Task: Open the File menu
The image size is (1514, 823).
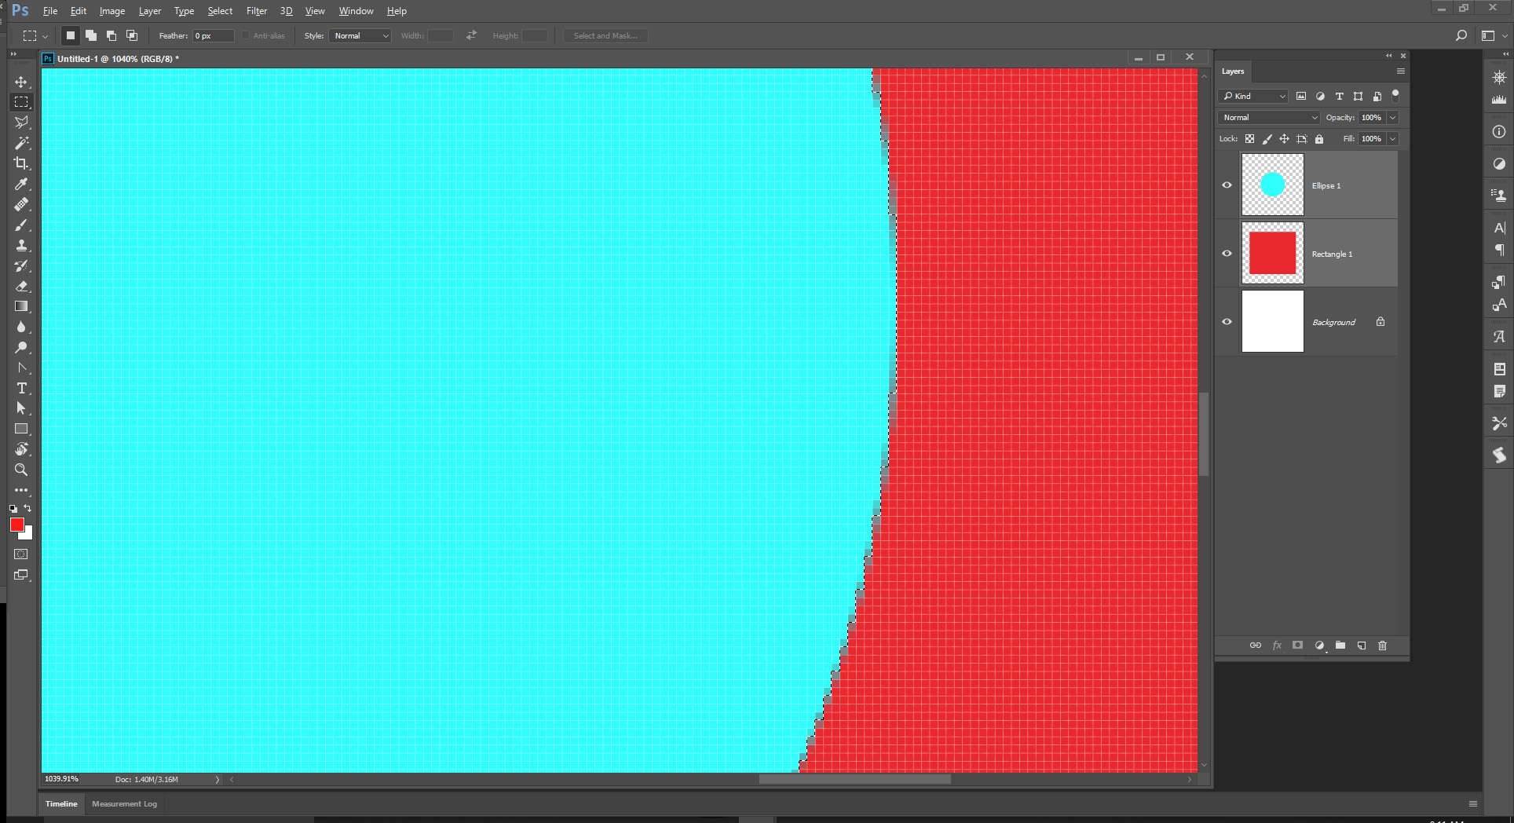Action: pos(50,11)
